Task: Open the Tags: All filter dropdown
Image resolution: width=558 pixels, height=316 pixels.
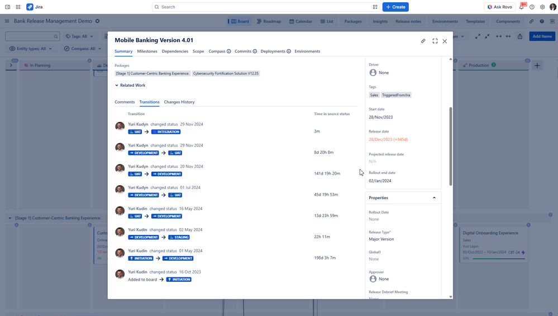Action: (x=79, y=36)
